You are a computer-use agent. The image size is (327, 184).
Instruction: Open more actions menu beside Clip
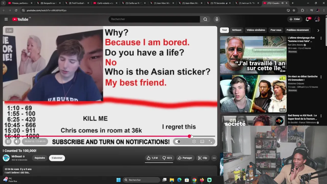[214, 158]
